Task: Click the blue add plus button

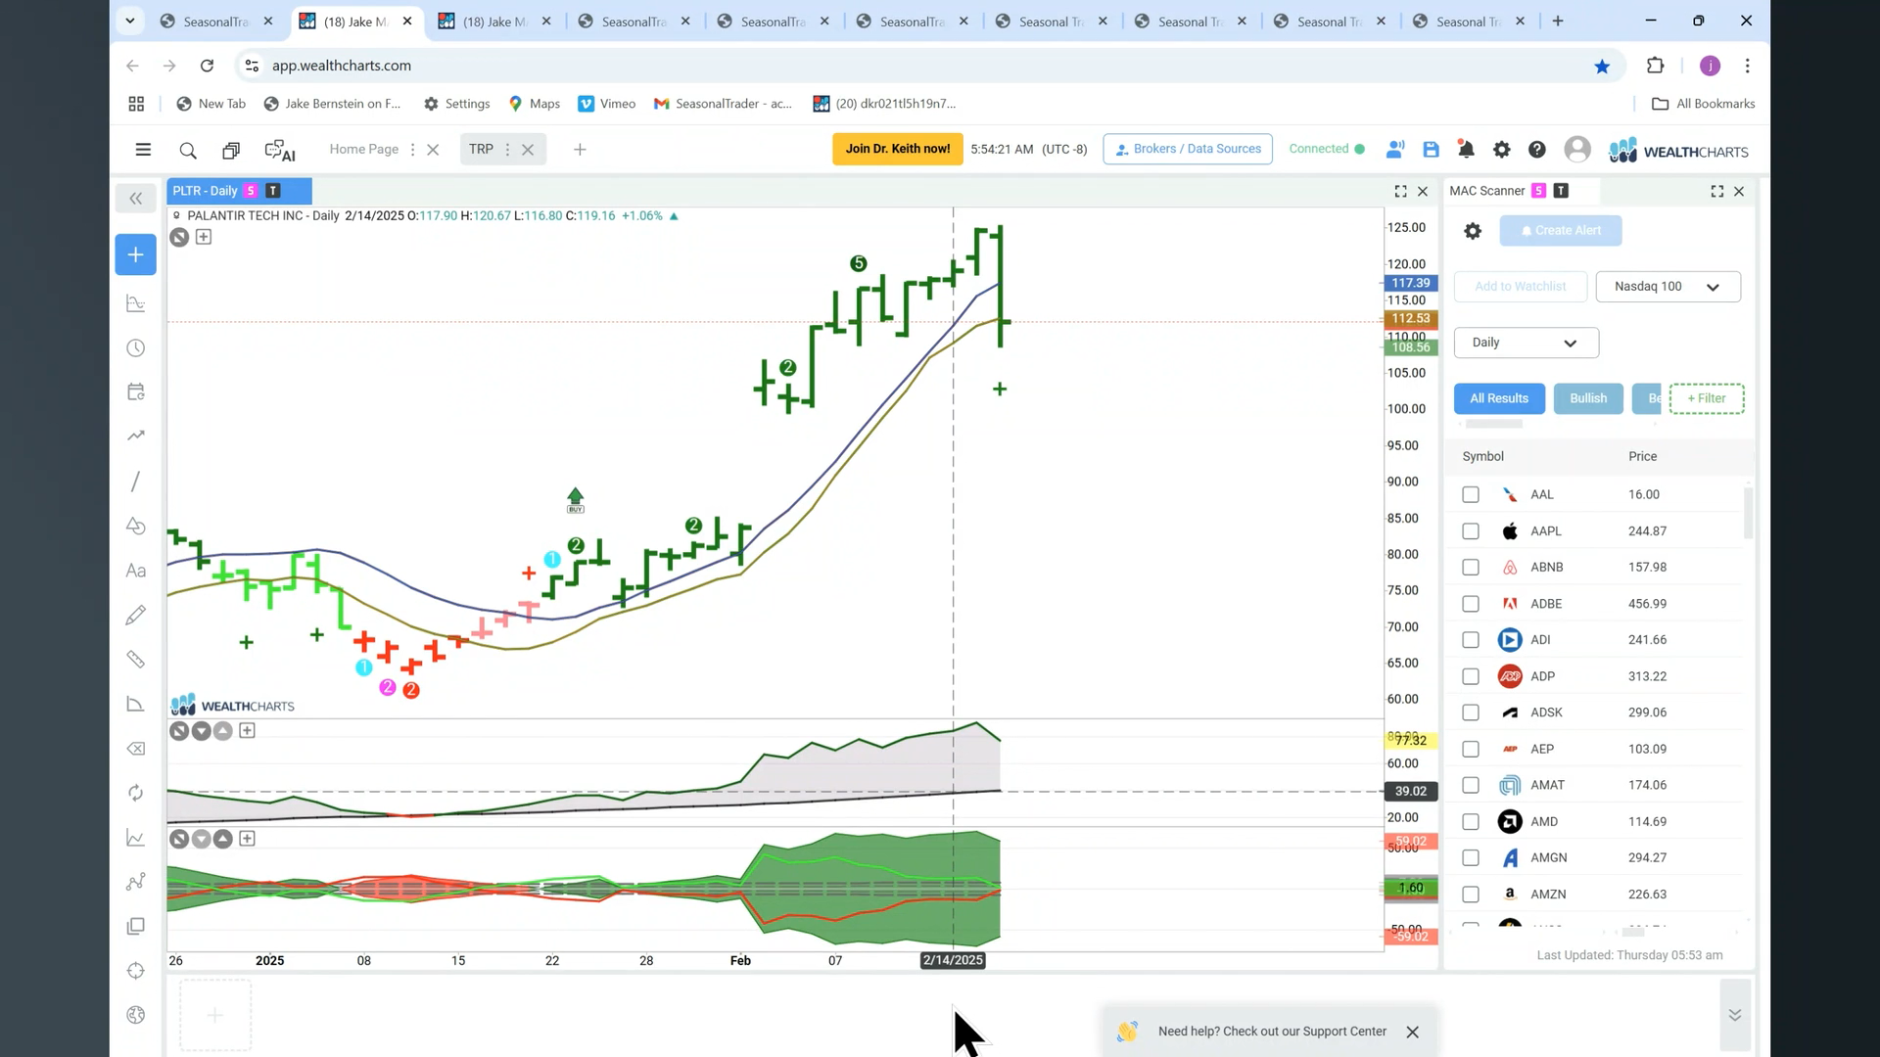Action: click(135, 254)
